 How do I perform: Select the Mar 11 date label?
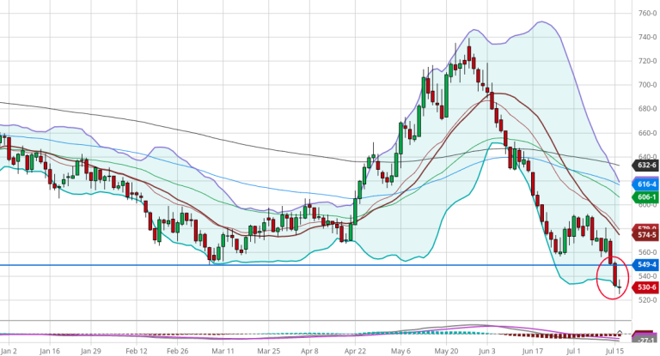[x=223, y=351]
